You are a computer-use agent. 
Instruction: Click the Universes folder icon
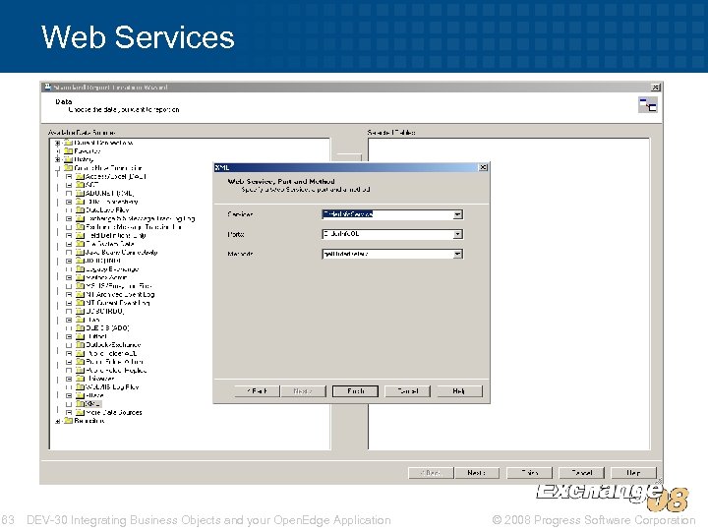pos(81,379)
